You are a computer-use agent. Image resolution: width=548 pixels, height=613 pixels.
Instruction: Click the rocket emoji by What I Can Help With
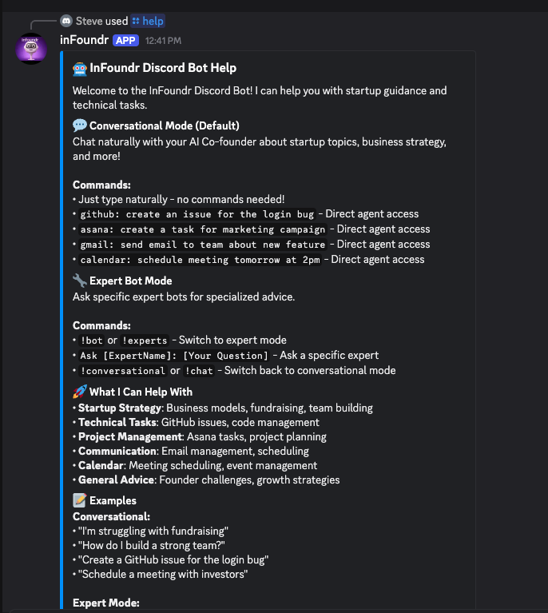click(79, 392)
